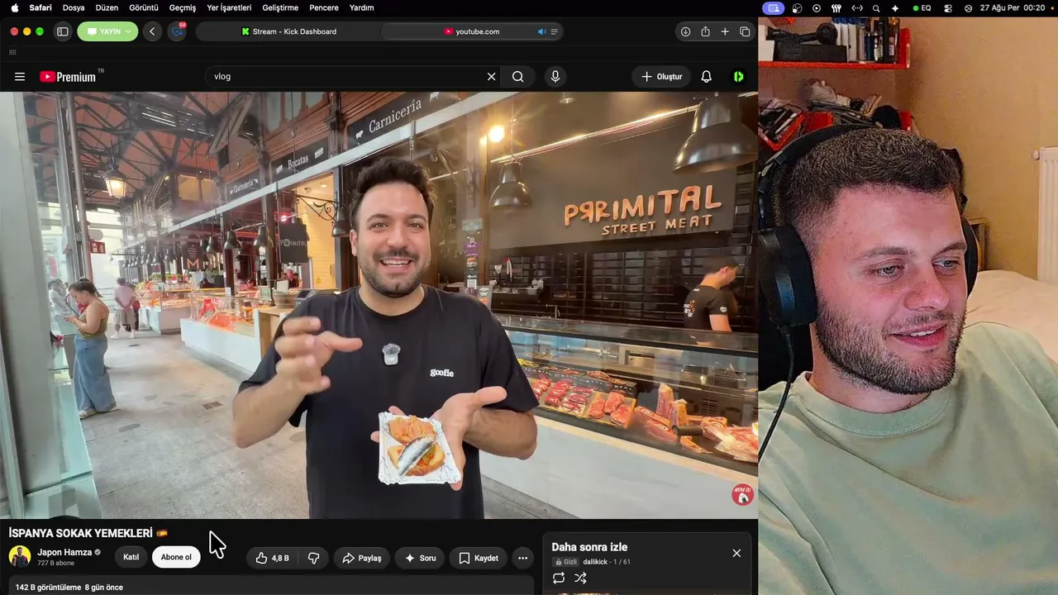Screen dimensions: 1058x595
Task: Switch to the Stream - Kick Dashboard tab
Action: point(288,31)
